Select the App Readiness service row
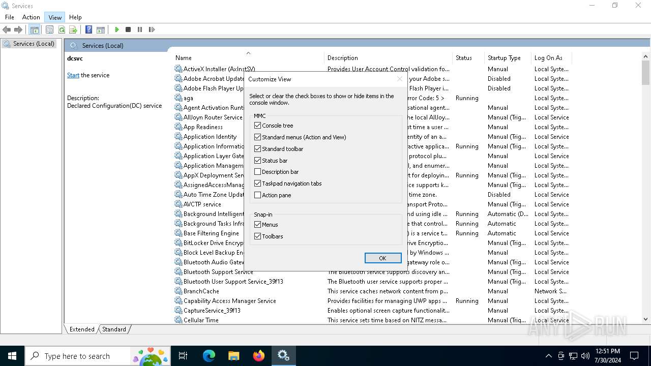651x366 pixels. point(372,127)
